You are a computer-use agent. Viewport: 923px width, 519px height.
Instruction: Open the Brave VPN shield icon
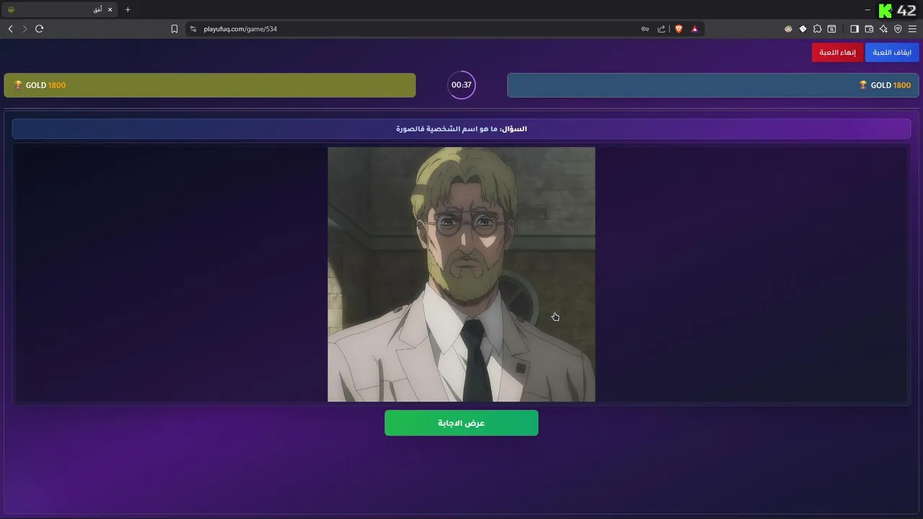pos(898,29)
